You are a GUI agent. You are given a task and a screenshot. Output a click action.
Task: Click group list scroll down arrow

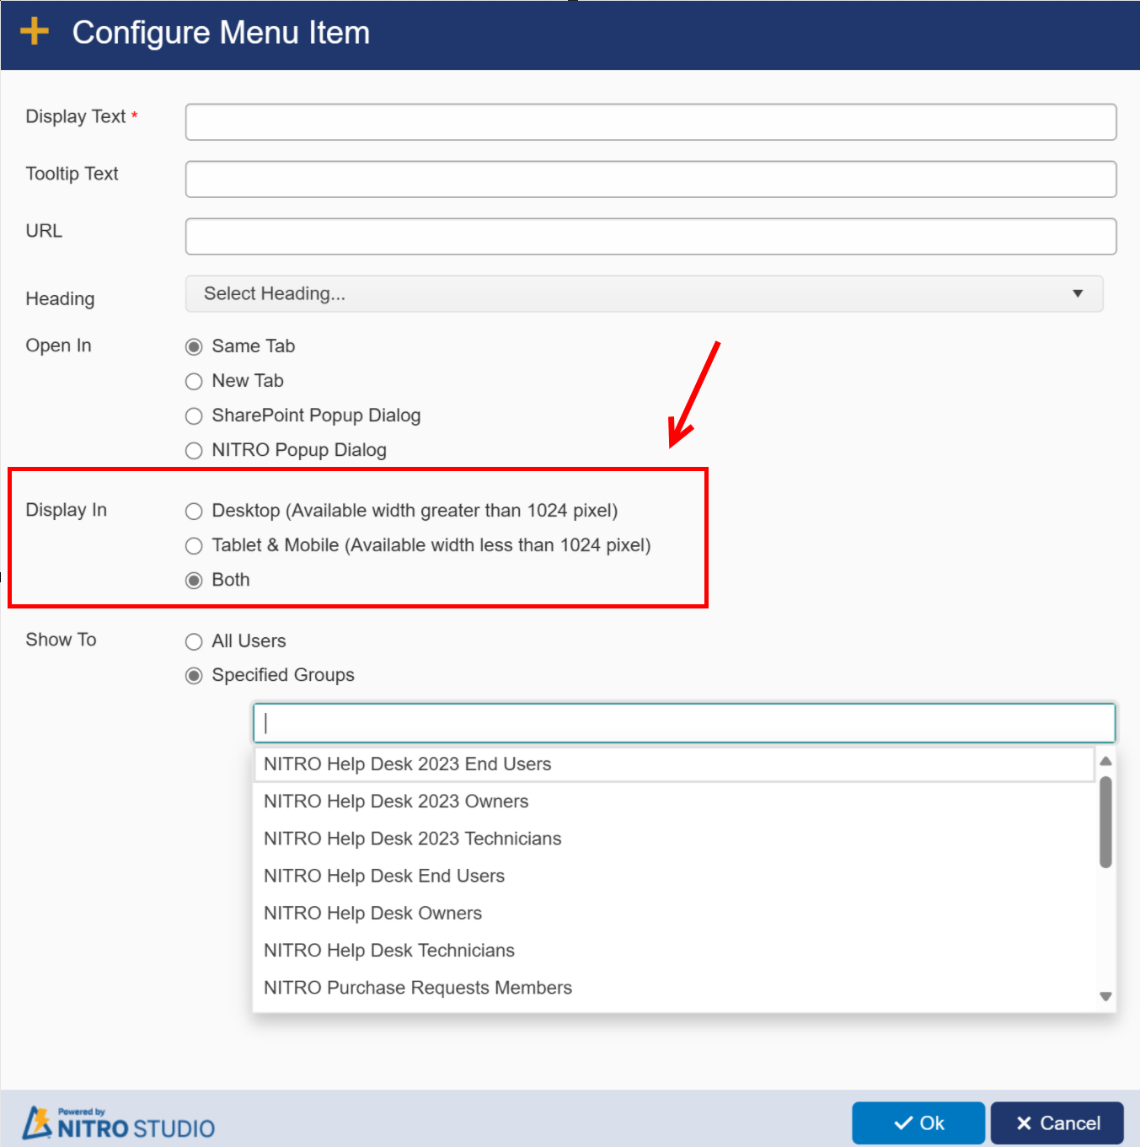1105,996
